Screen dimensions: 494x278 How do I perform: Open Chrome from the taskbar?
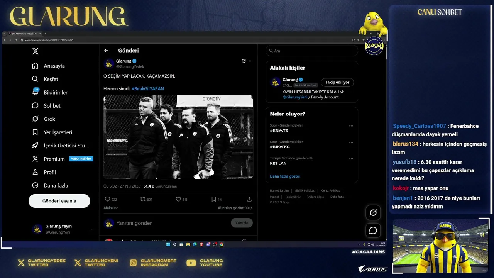(x=222, y=244)
